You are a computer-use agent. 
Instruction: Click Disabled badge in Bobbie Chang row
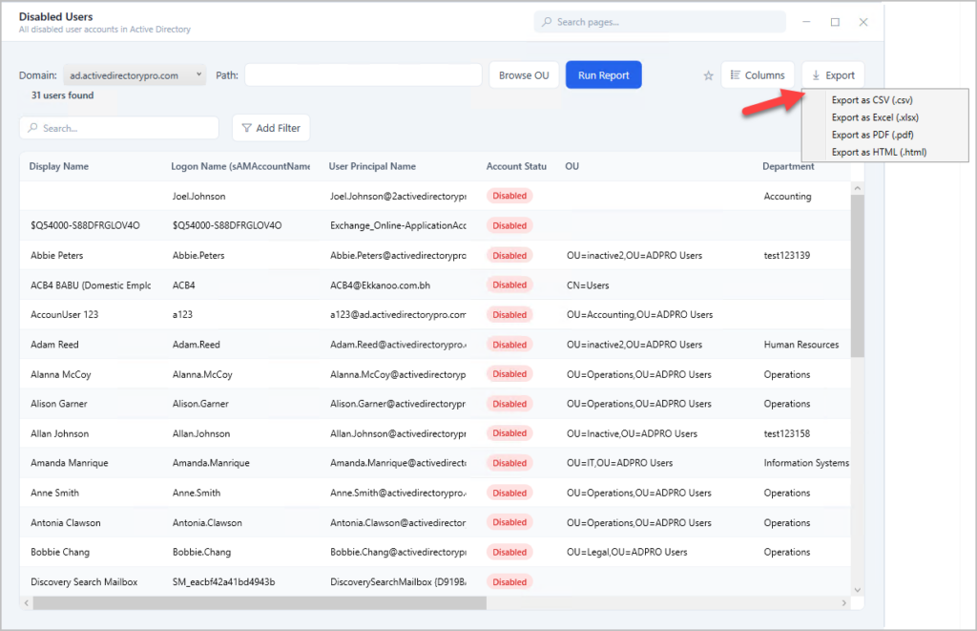509,553
